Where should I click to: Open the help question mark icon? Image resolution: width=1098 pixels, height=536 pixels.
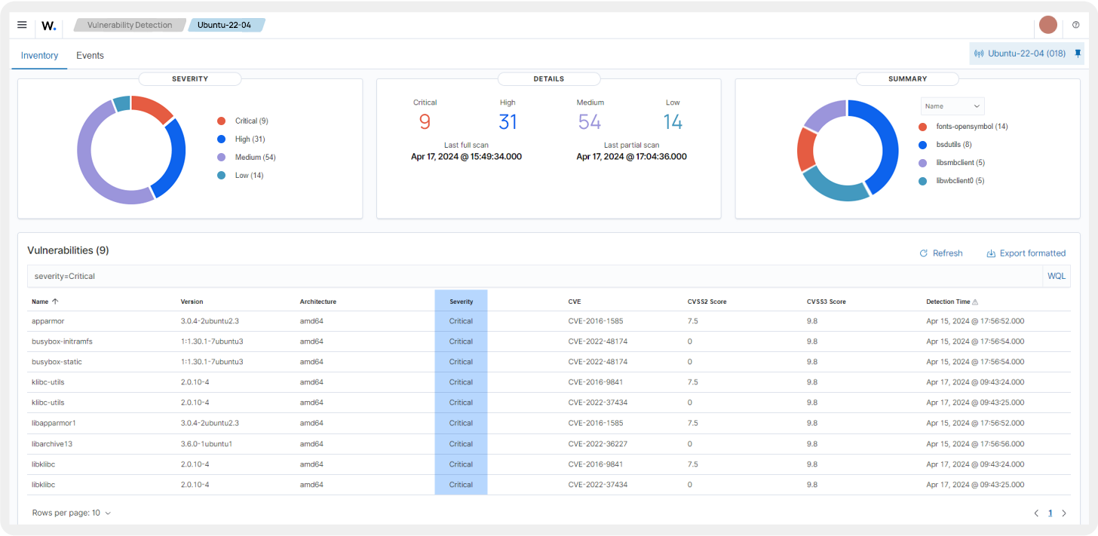click(1076, 24)
